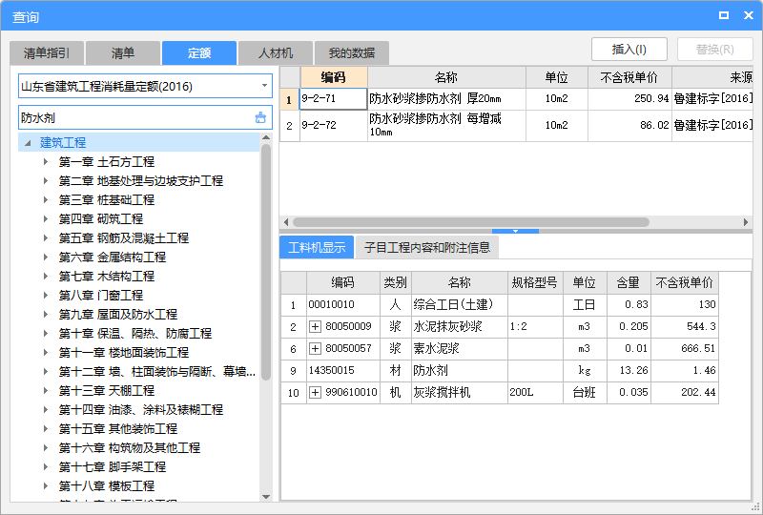
Task: Close the 查询 dialog
Action: 749,15
